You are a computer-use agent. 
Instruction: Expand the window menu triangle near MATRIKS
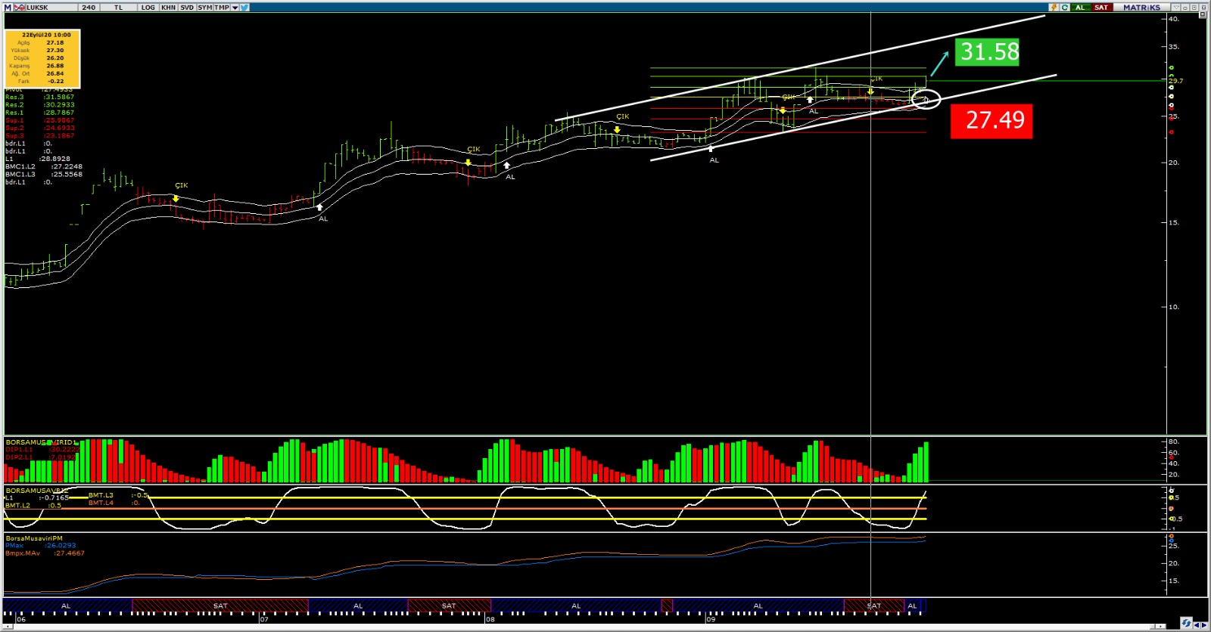[x=1175, y=8]
